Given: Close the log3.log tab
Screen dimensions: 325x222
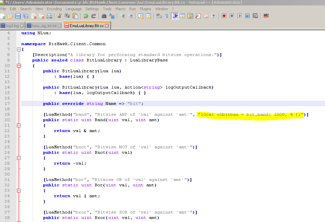Looking at the screenshot, I should (x=22, y=25).
